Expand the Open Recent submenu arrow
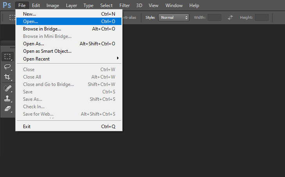285x177 pixels. pyautogui.click(x=118, y=58)
